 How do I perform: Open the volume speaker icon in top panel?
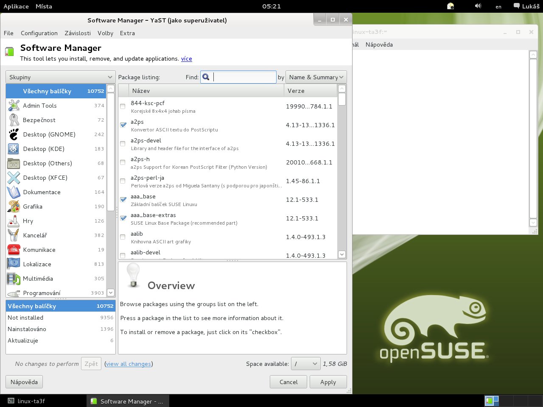coord(478,6)
